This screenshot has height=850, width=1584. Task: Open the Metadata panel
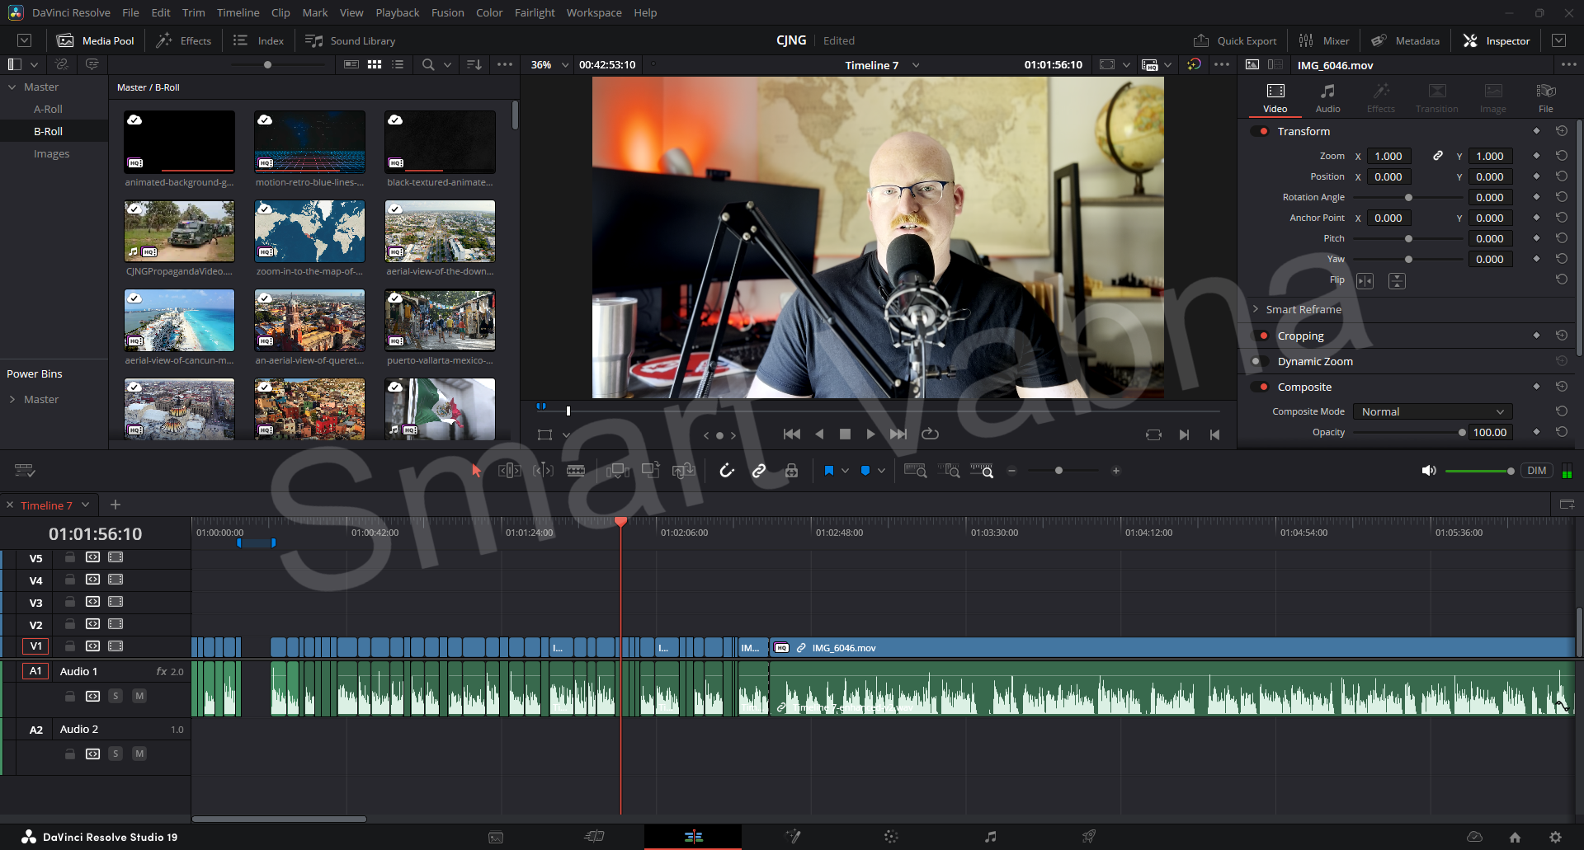pos(1405,40)
